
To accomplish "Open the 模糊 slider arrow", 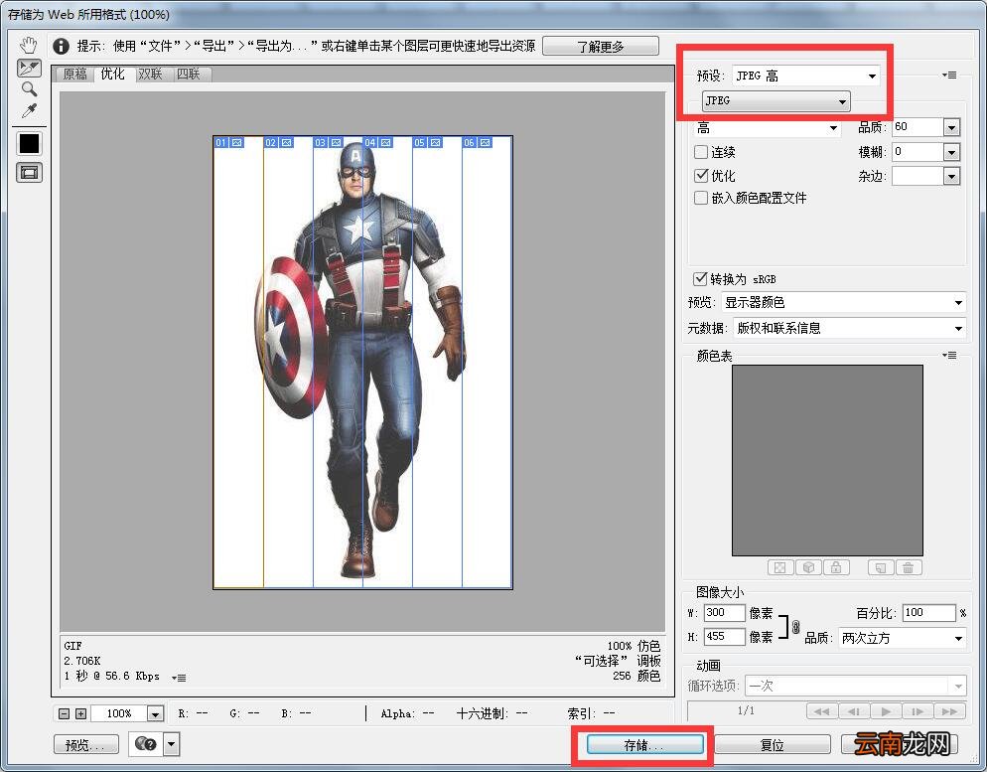I will 951,152.
